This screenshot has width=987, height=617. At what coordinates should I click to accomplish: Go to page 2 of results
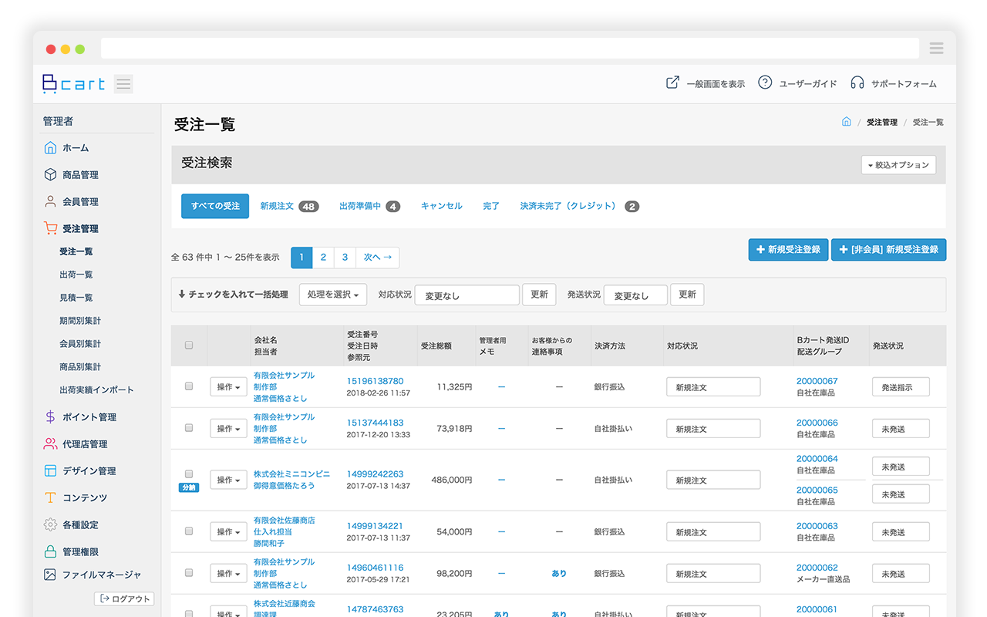pos(323,257)
